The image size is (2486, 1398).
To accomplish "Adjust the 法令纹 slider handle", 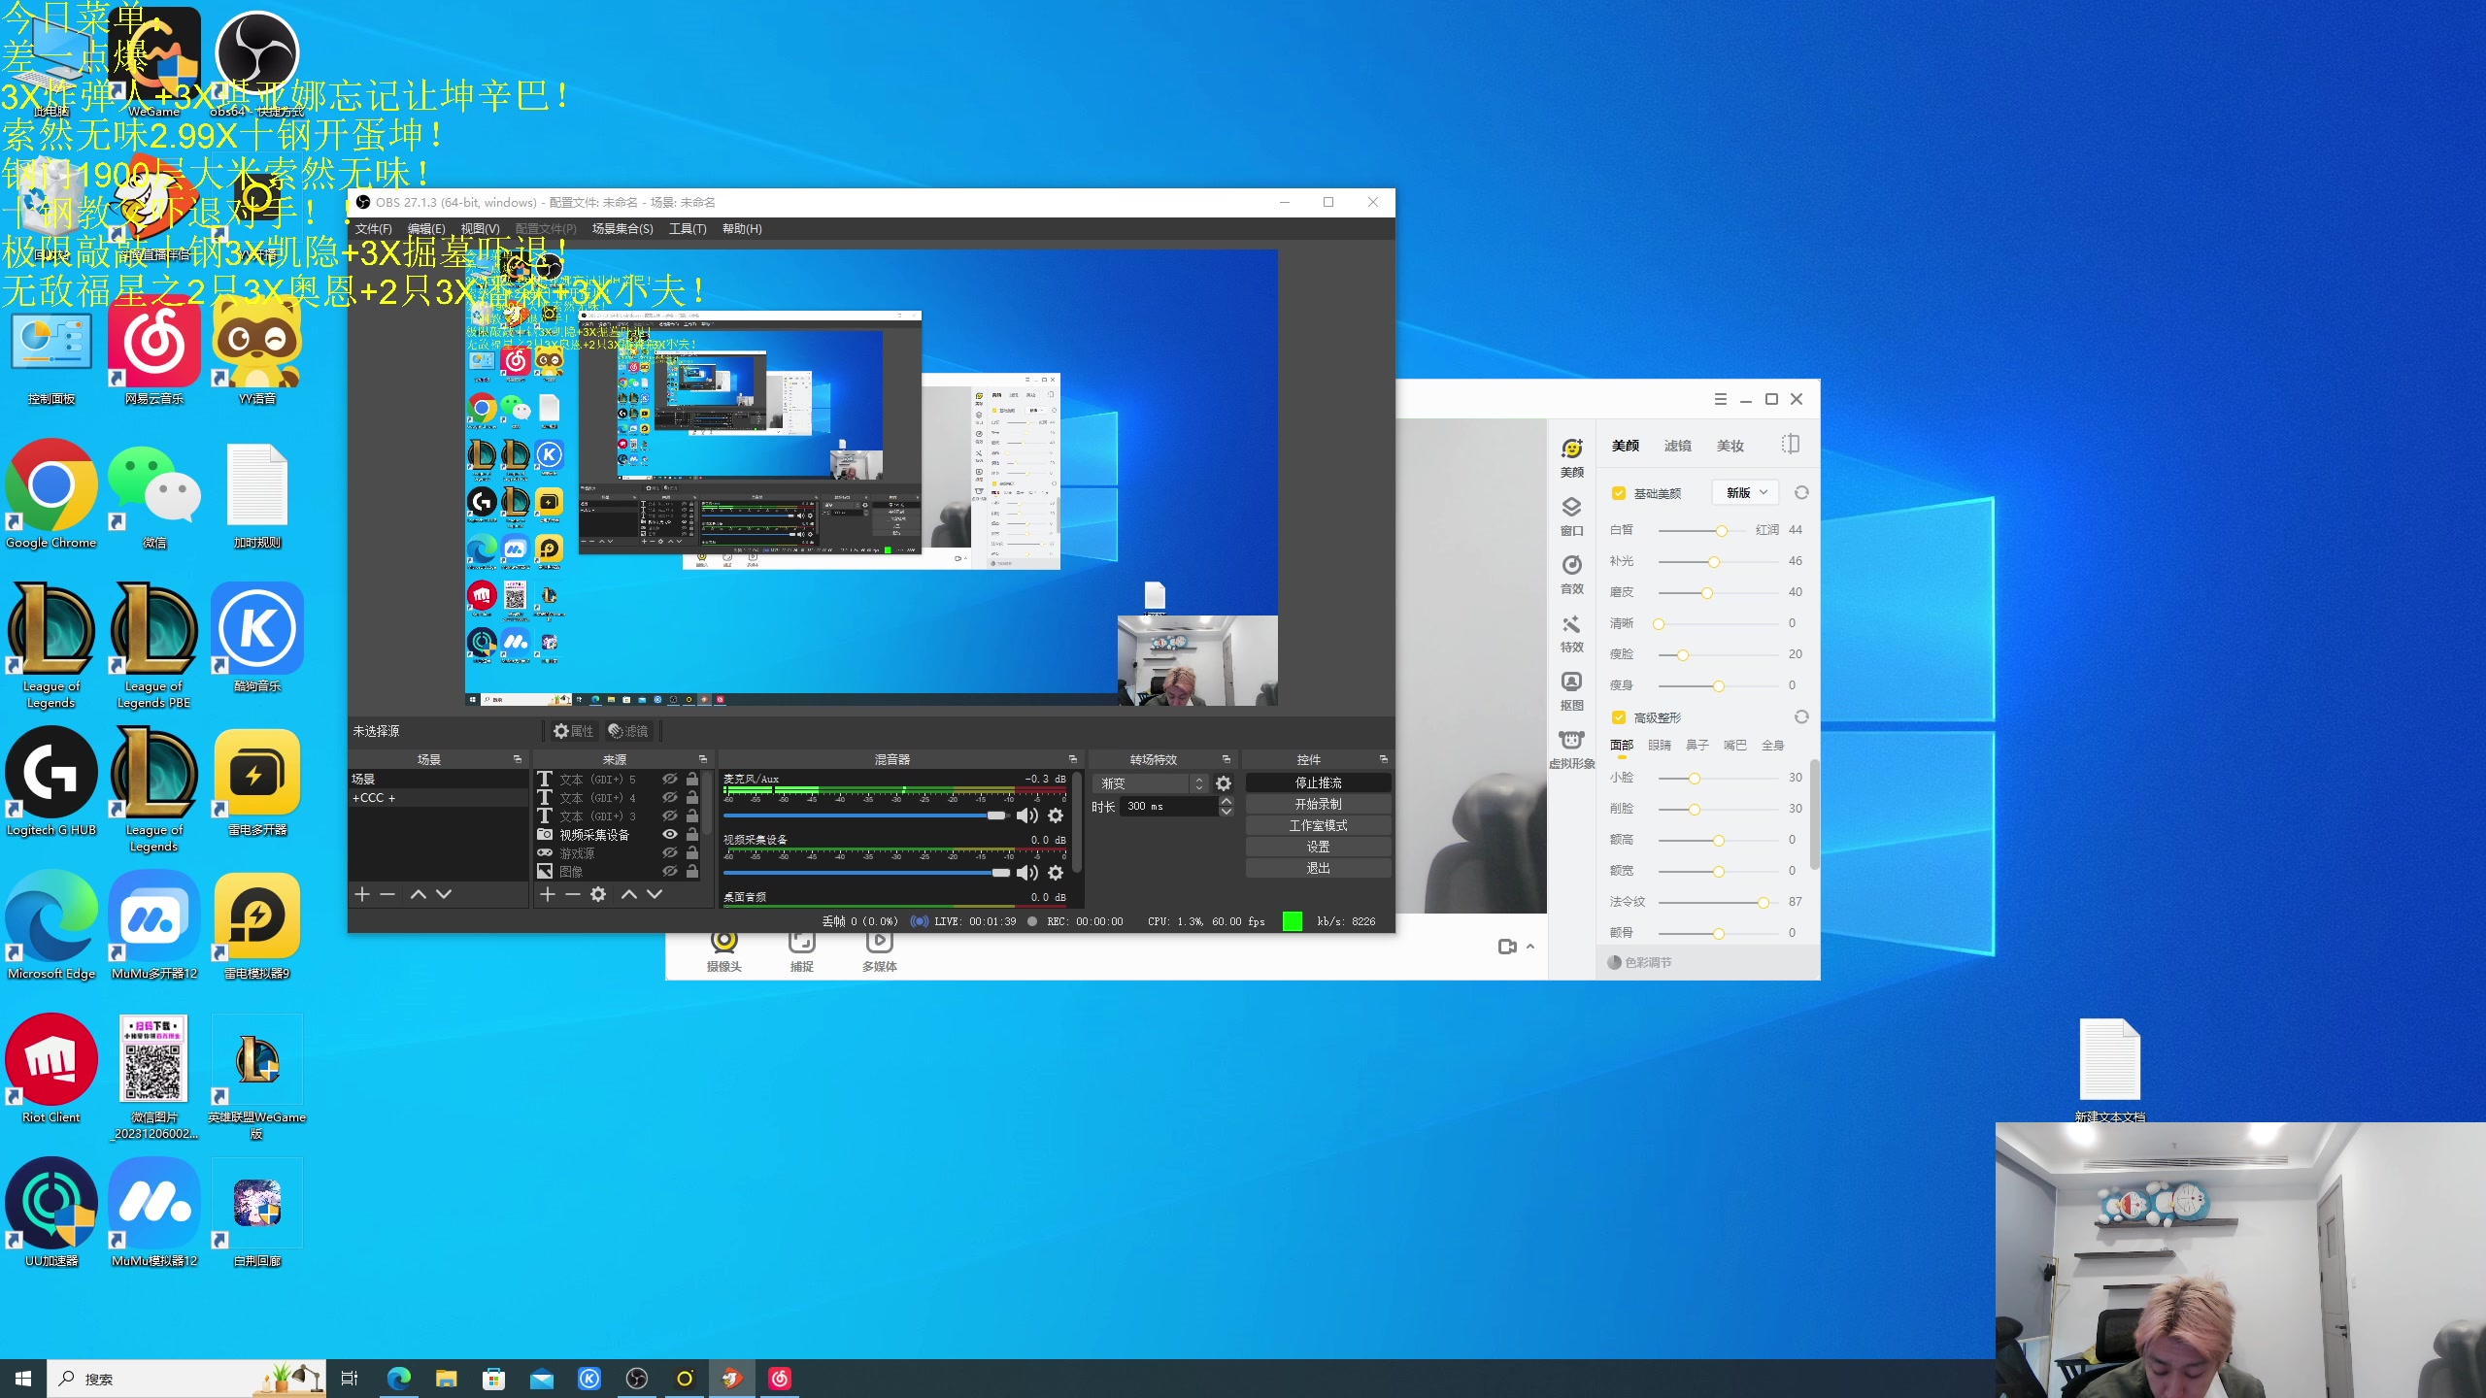I will tap(1764, 902).
